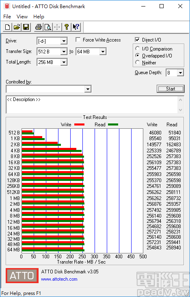Select the I/O Comparison radio button
Viewport: 190px width, 297px height.
pos(138,48)
